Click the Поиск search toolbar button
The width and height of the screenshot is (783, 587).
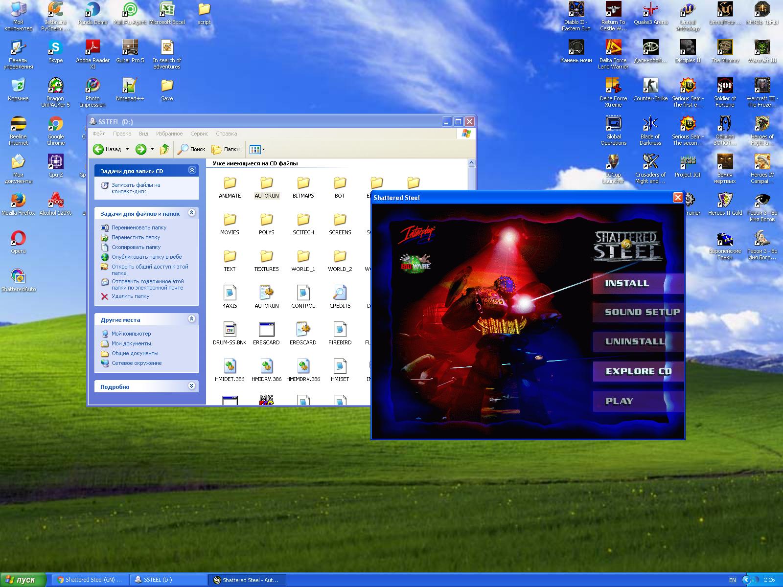[x=191, y=149]
